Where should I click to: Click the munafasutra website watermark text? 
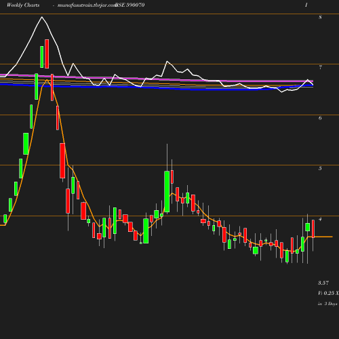(87, 5)
